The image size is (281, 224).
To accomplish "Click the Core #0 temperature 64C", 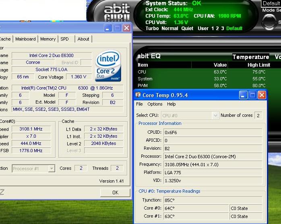I will tap(196, 208).
